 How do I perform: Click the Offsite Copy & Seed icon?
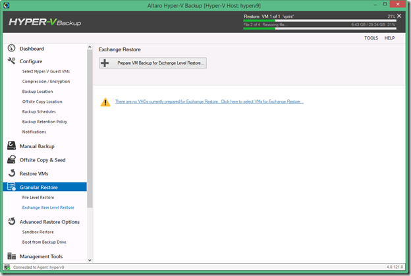coord(11,159)
